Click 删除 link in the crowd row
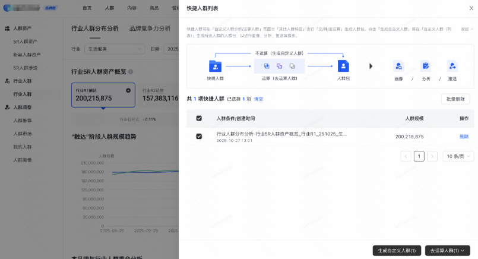This screenshot has height=259, width=478. [x=464, y=137]
